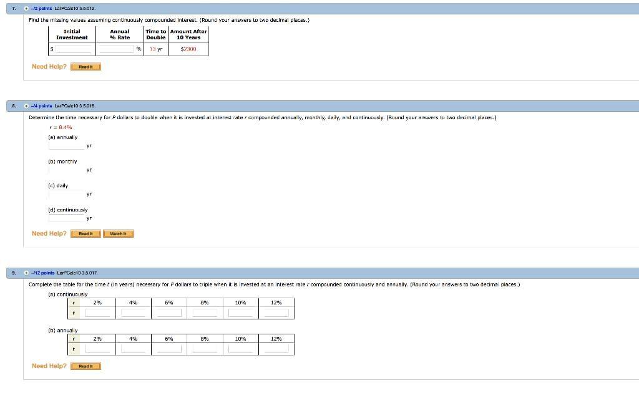Click Read It button for question 8
The height and width of the screenshot is (393, 639).
tap(85, 234)
